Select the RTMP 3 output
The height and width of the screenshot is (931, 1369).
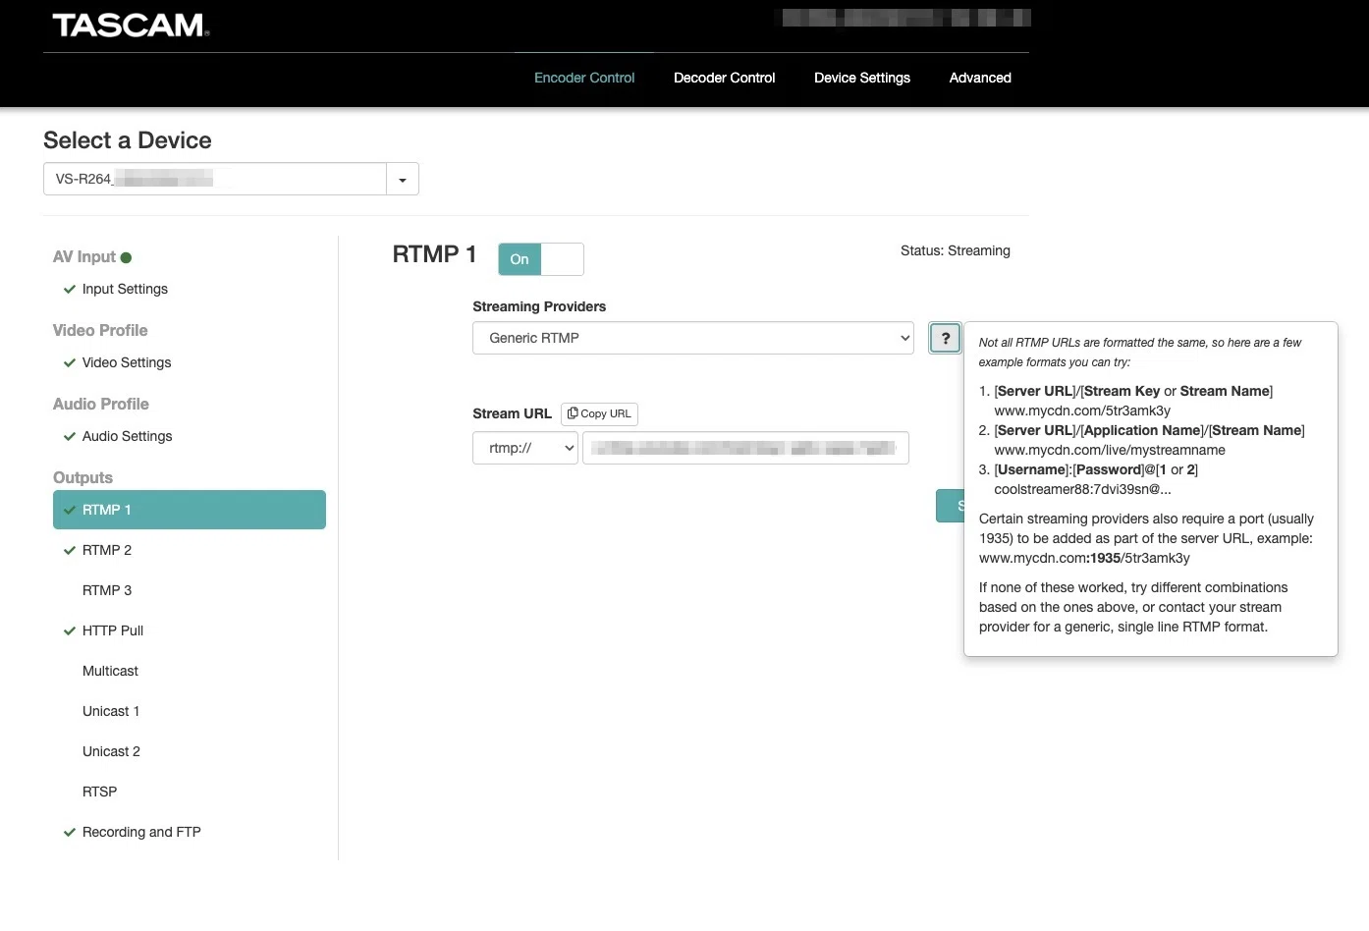(107, 590)
